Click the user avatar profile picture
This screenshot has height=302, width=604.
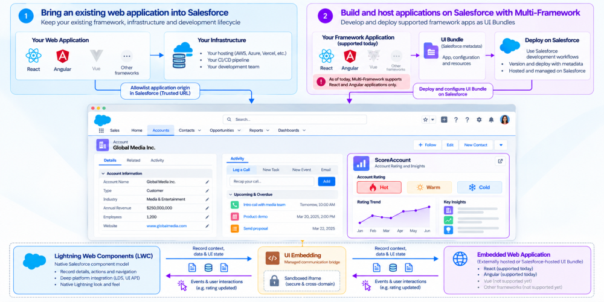504,120
